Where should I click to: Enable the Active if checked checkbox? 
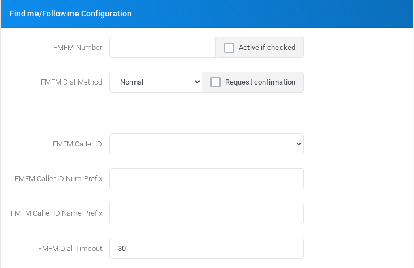coord(229,48)
